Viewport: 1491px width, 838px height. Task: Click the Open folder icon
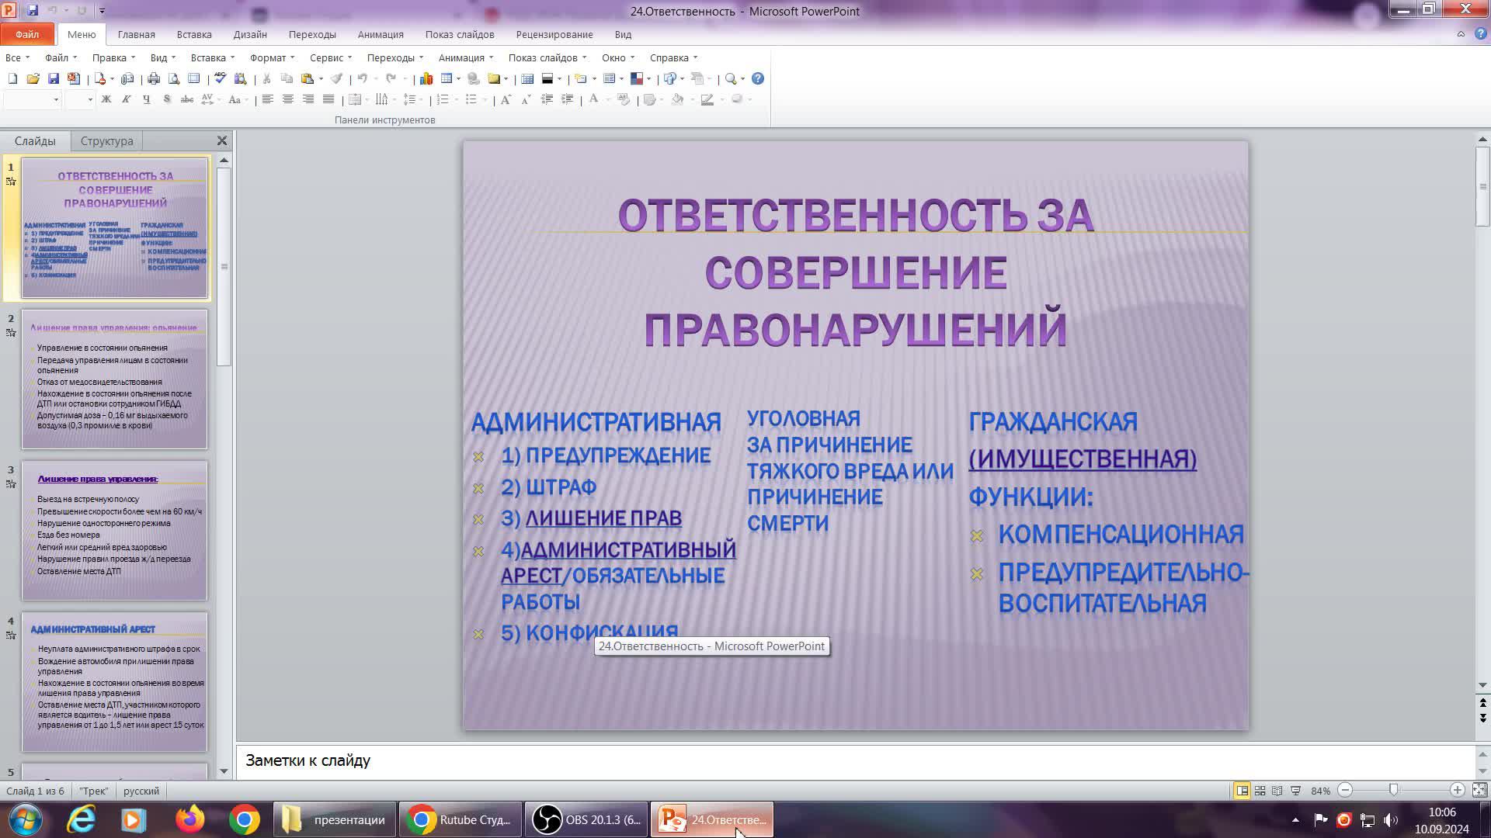33,78
